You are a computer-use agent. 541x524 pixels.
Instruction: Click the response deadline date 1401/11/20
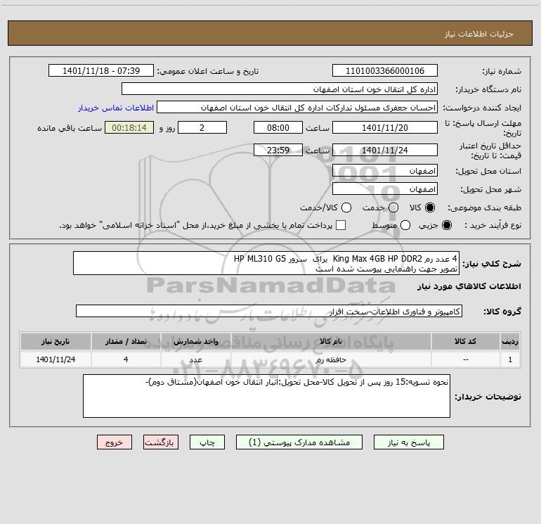click(x=385, y=128)
